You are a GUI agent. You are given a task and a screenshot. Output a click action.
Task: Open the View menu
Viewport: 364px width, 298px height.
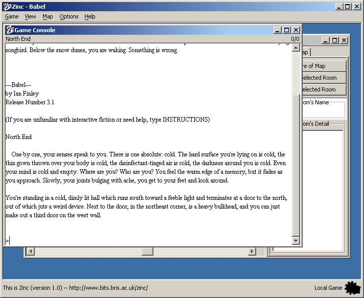coord(30,16)
